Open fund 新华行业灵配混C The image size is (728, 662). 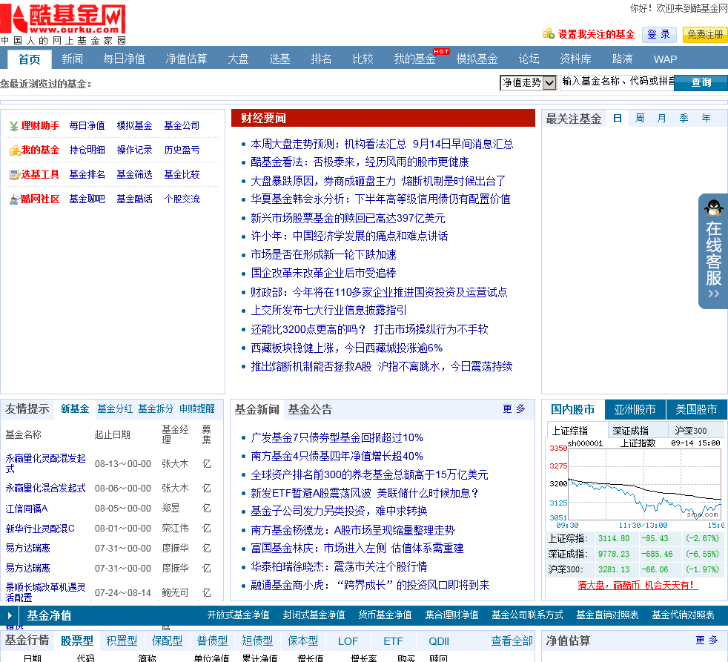tap(40, 529)
